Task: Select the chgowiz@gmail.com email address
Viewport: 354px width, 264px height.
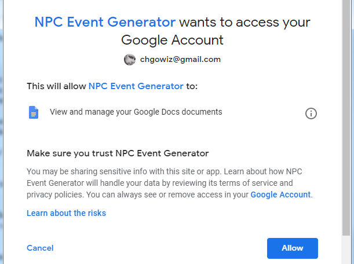Action: 180,60
